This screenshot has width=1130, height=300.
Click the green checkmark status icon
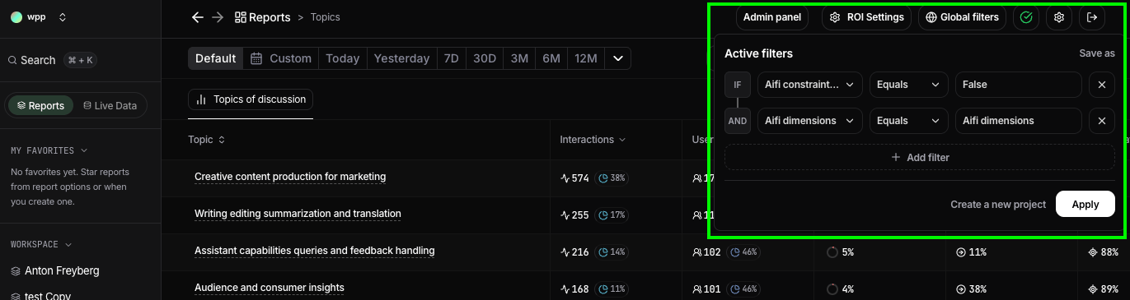pyautogui.click(x=1026, y=17)
